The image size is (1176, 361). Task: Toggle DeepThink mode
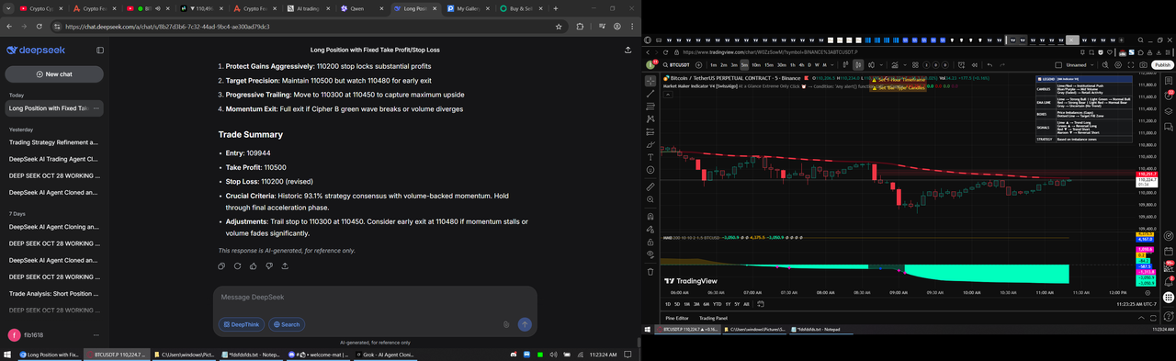(x=241, y=324)
